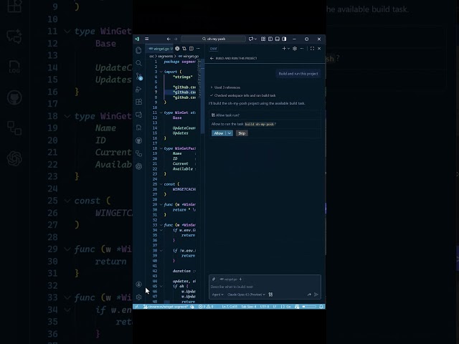Open the chat panel's more actions ellipsis
This screenshot has height=344, width=459.
click(302, 49)
